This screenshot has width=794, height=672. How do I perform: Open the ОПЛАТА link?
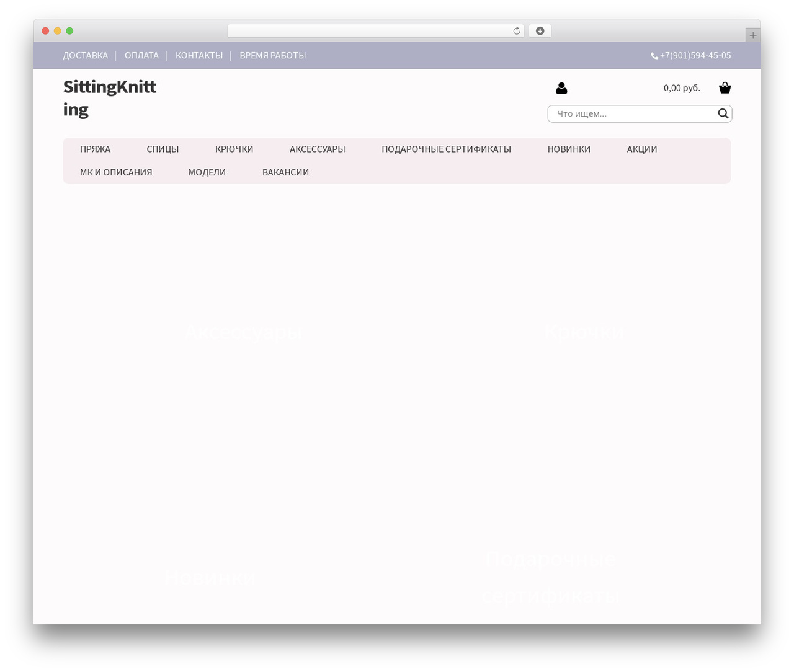click(141, 55)
